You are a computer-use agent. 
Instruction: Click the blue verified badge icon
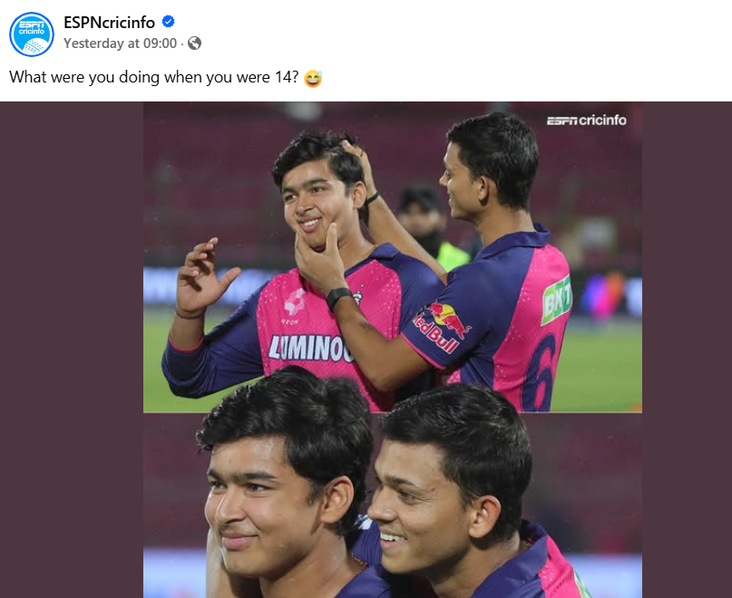pos(168,22)
